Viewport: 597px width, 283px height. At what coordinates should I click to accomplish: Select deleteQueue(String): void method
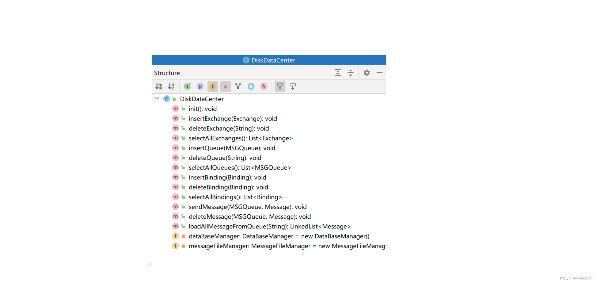click(x=225, y=158)
